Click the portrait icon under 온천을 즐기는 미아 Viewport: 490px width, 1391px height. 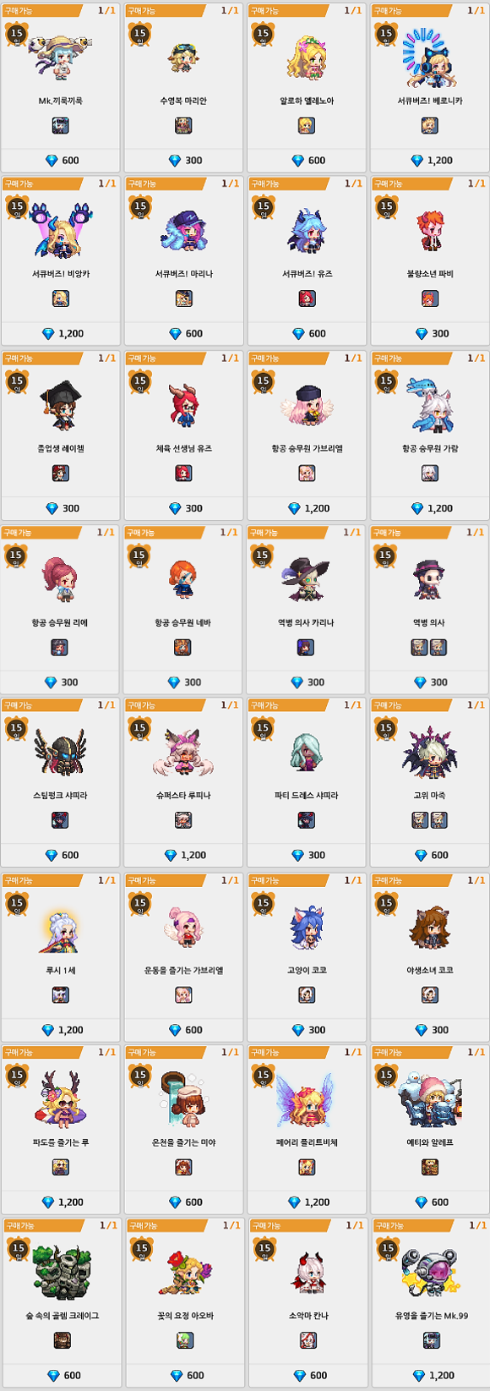click(183, 1168)
